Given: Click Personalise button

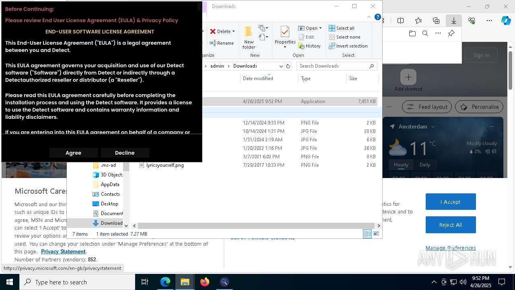Looking at the screenshot, I should [x=479, y=107].
